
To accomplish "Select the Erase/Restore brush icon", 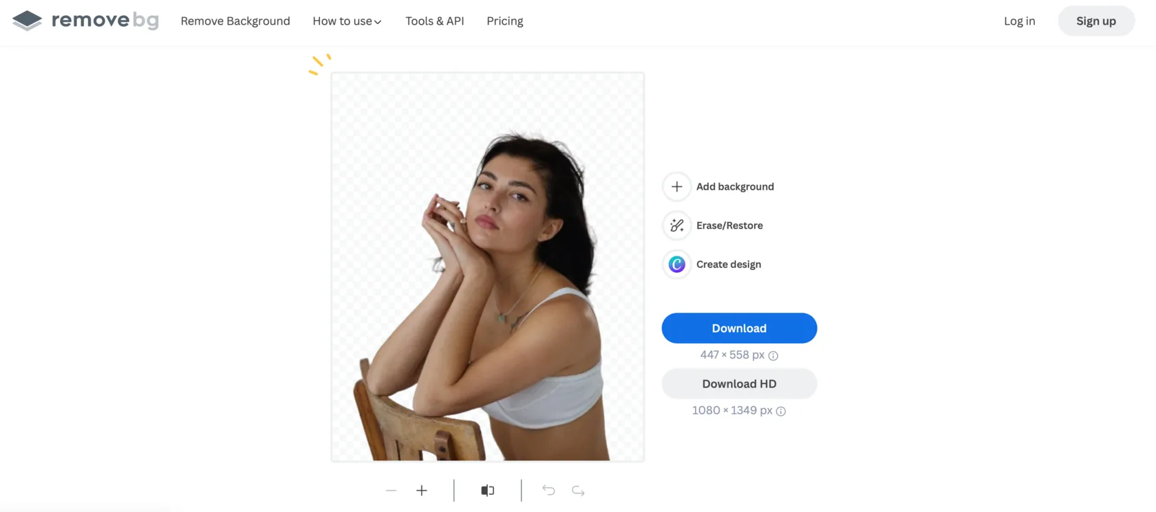I will pos(677,225).
